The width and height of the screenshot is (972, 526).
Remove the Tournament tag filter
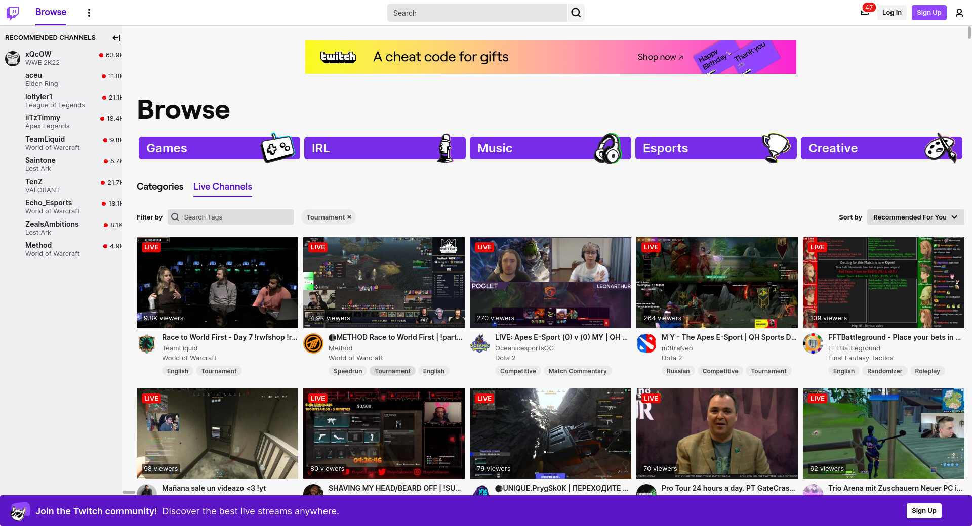click(349, 217)
